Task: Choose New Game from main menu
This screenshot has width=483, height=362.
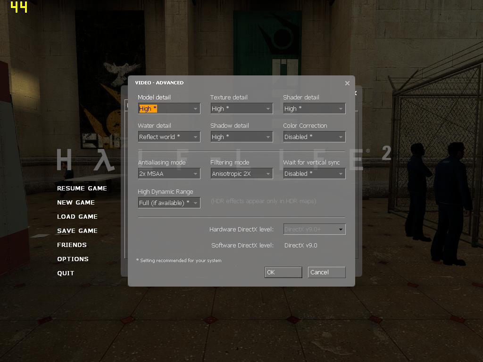Action: click(76, 203)
